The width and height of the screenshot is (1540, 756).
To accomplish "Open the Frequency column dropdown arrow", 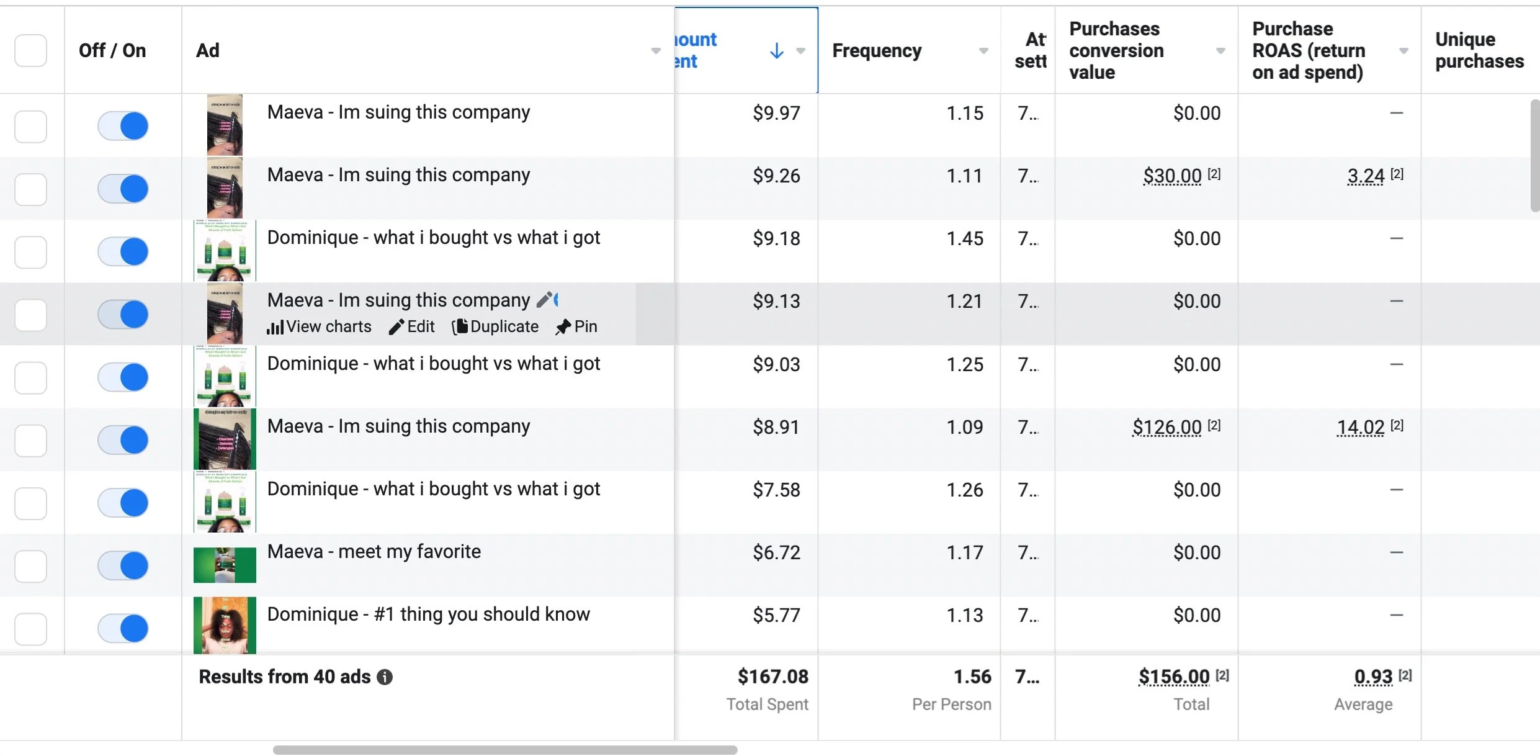I will (983, 51).
